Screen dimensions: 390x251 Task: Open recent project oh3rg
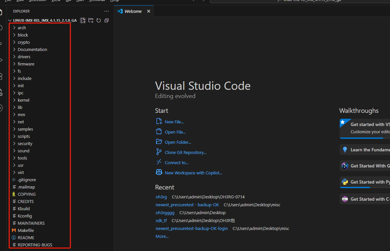tap(161, 197)
